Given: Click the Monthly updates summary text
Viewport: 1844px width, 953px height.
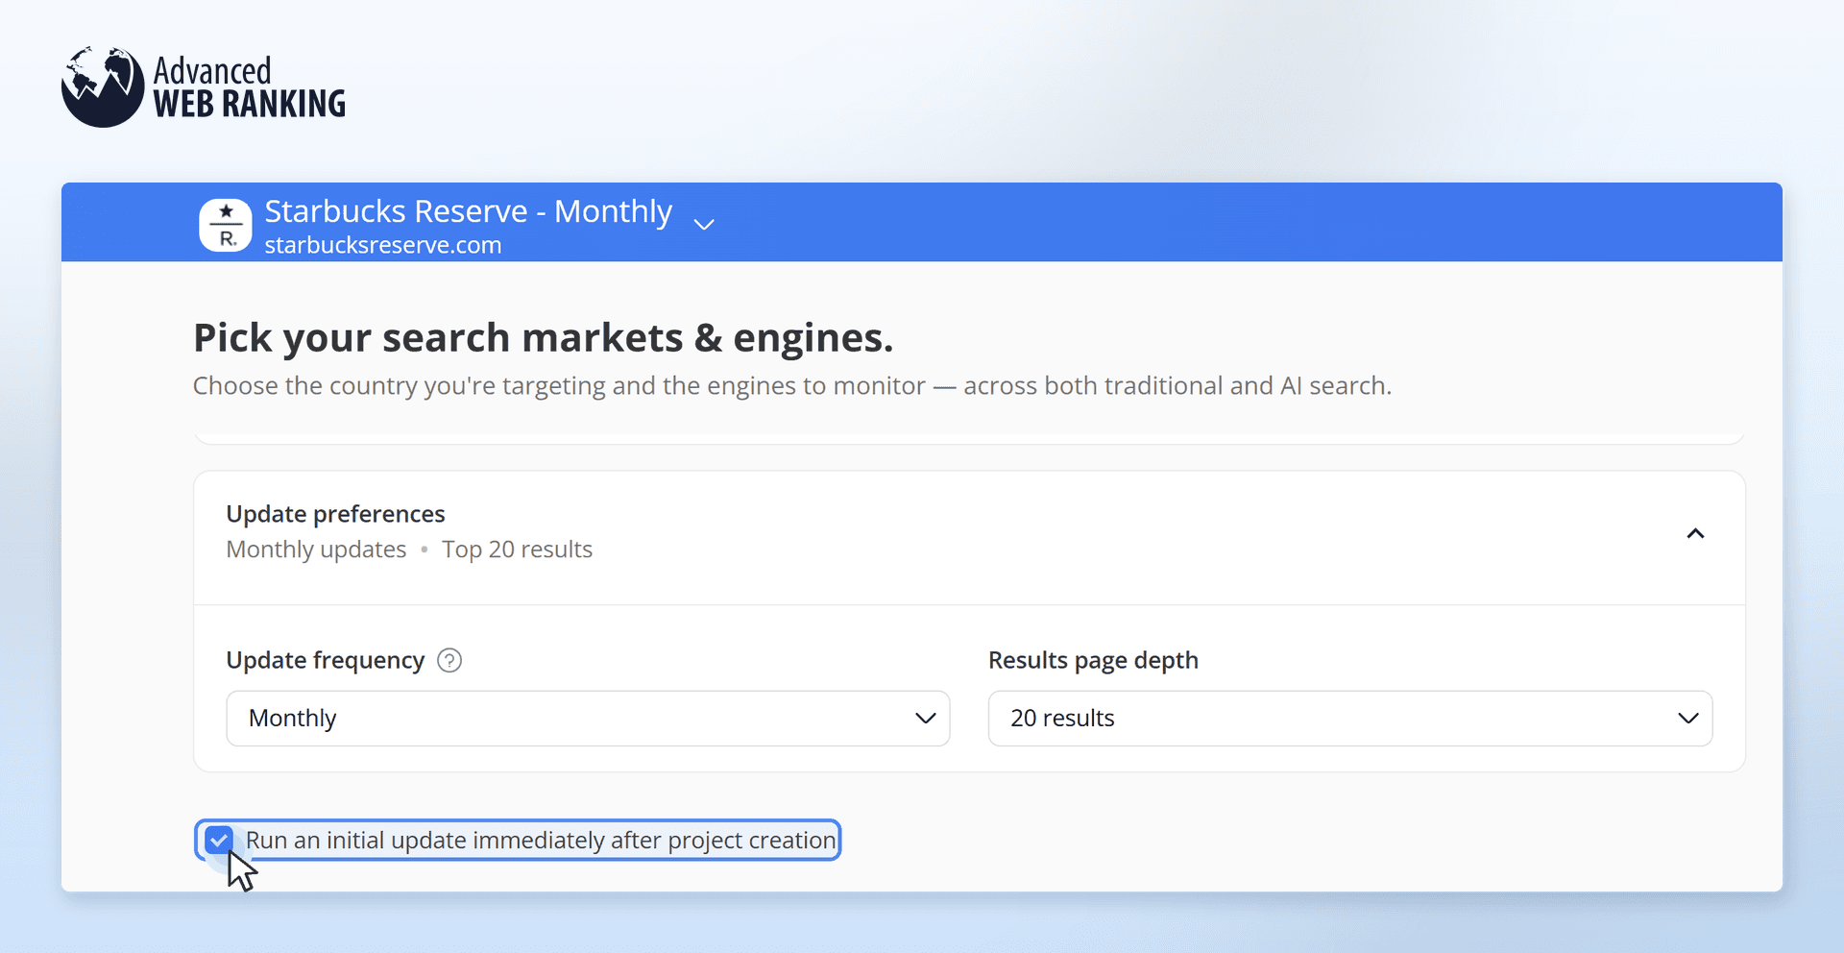Looking at the screenshot, I should pos(317,550).
